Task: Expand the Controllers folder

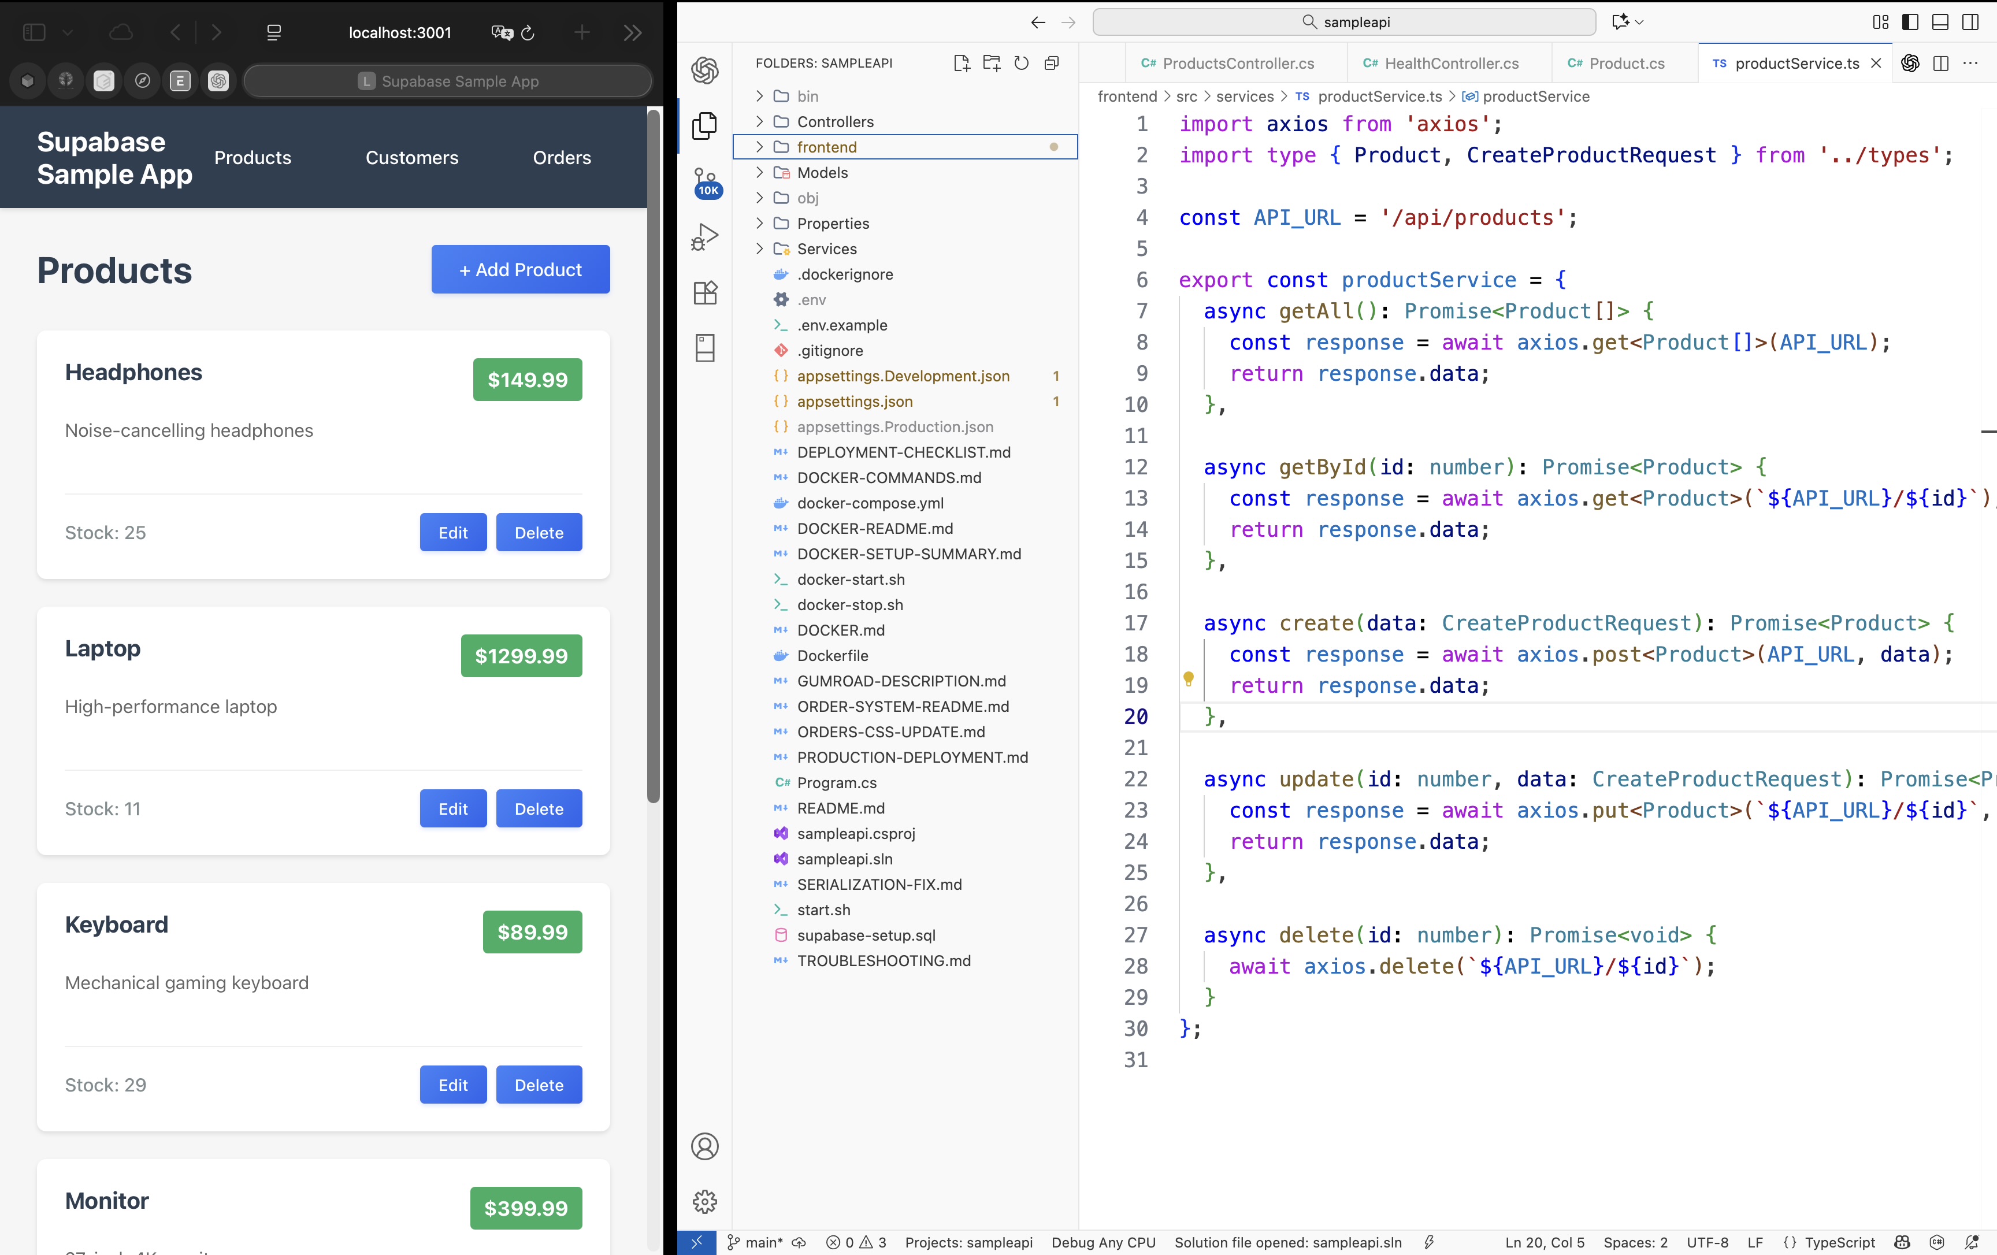Action: (834, 121)
